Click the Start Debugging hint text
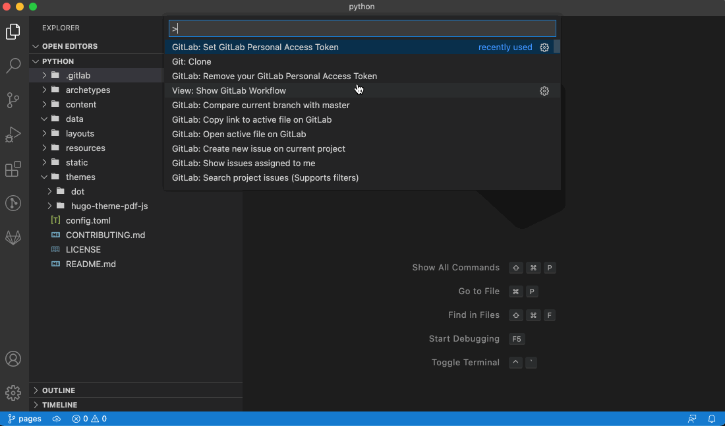725x426 pixels. tap(464, 338)
